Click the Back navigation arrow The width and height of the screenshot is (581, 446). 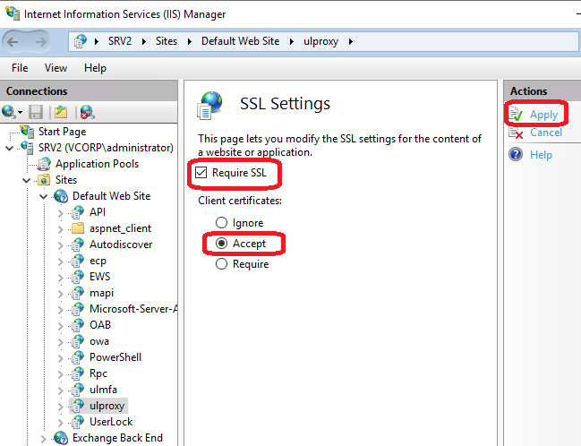[x=16, y=41]
